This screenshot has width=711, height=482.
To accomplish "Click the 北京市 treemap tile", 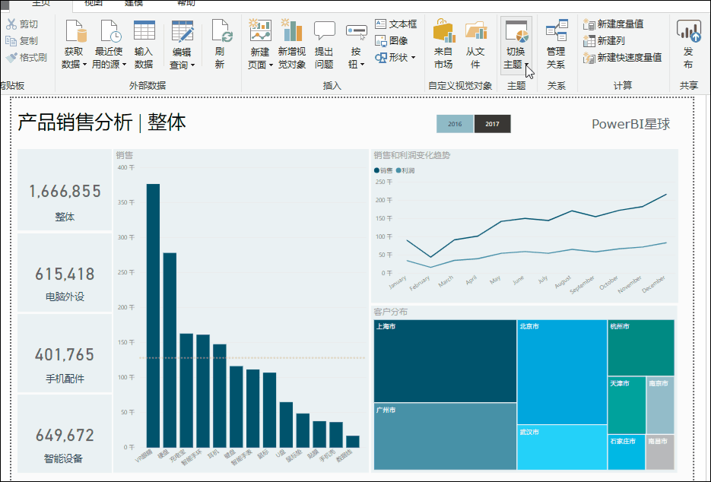I will tap(562, 372).
